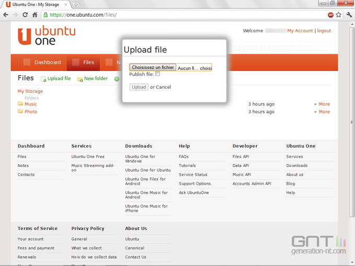Close the Ubuntu One browser tab
The width and height of the screenshot is (355, 266).
(66, 4)
